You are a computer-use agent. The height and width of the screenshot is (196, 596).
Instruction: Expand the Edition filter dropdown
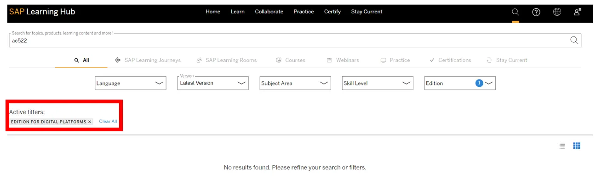459,83
